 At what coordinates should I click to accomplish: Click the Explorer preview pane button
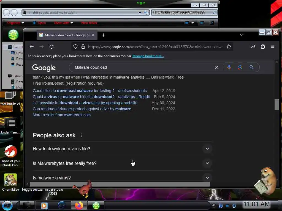click(202, 23)
